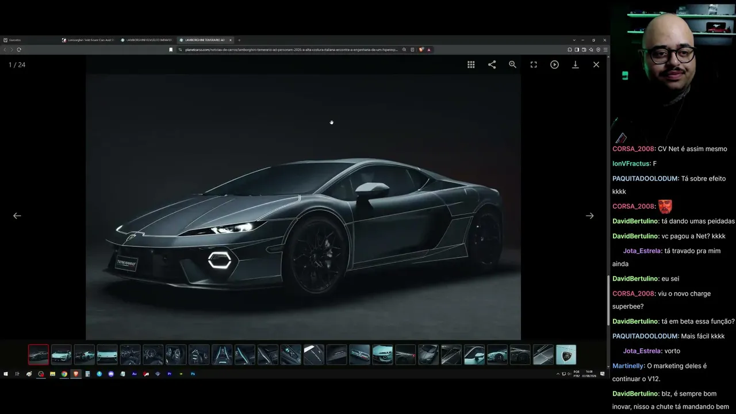The width and height of the screenshot is (736, 414).
Task: Click DavidBertulino on the 'eu sei' message
Action: point(635,278)
